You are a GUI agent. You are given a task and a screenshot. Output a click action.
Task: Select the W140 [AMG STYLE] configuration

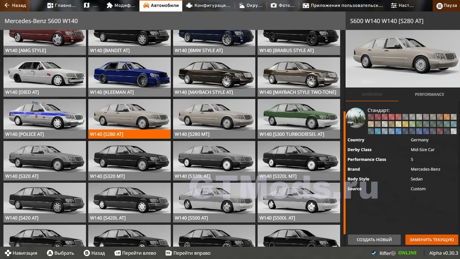point(45,42)
